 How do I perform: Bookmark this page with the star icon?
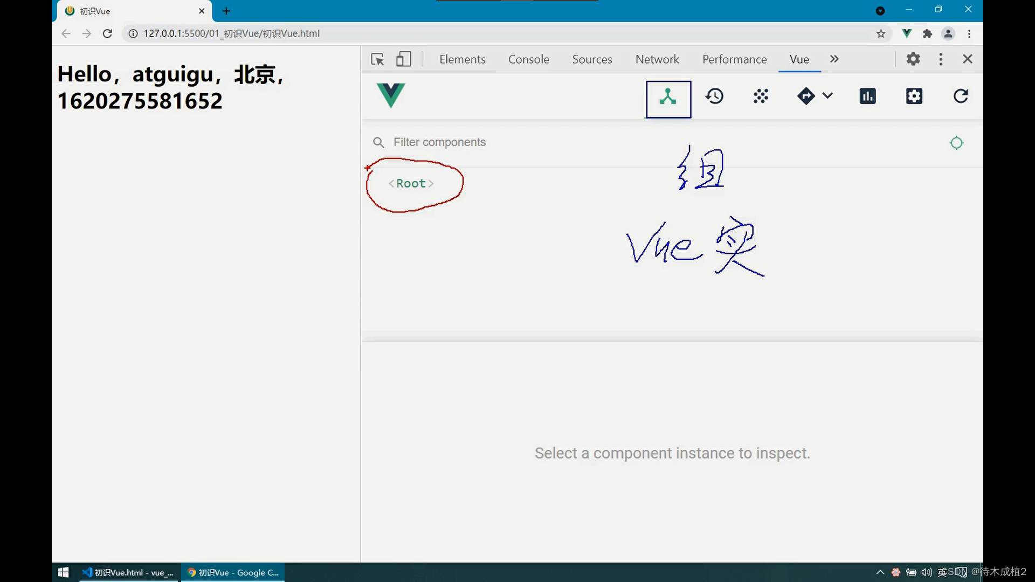point(881,33)
